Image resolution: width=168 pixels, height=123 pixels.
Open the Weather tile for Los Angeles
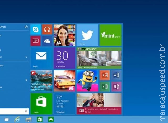[64, 104]
